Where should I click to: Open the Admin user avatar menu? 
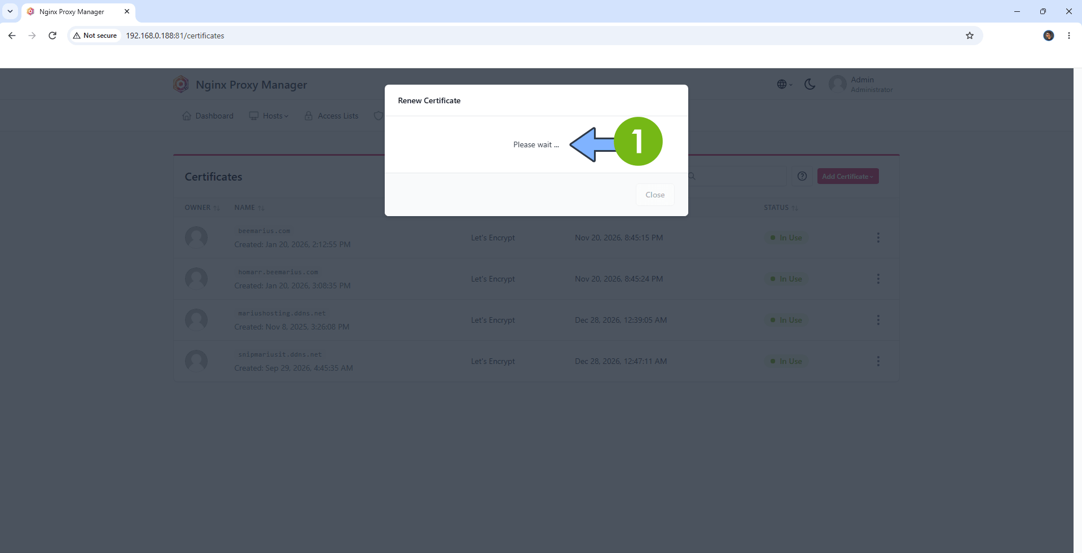click(837, 84)
